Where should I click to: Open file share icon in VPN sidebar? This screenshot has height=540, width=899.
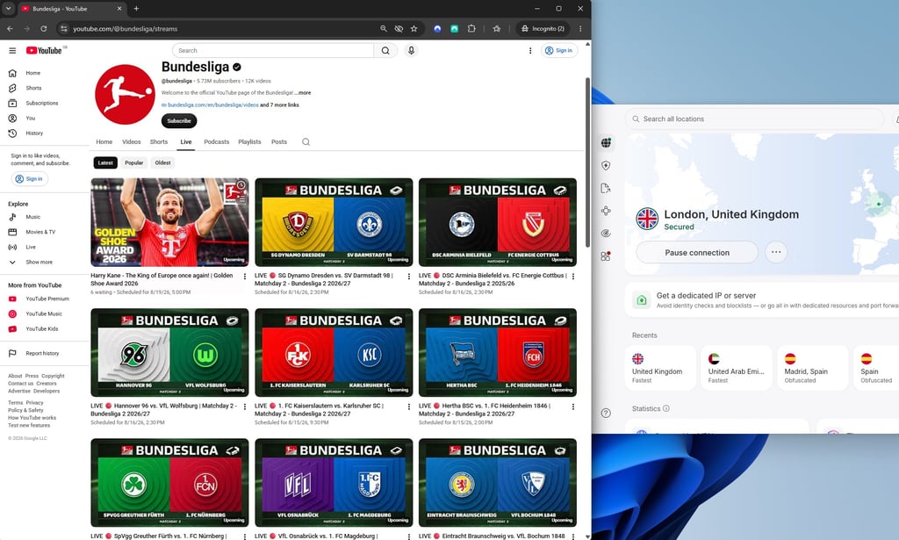(606, 188)
